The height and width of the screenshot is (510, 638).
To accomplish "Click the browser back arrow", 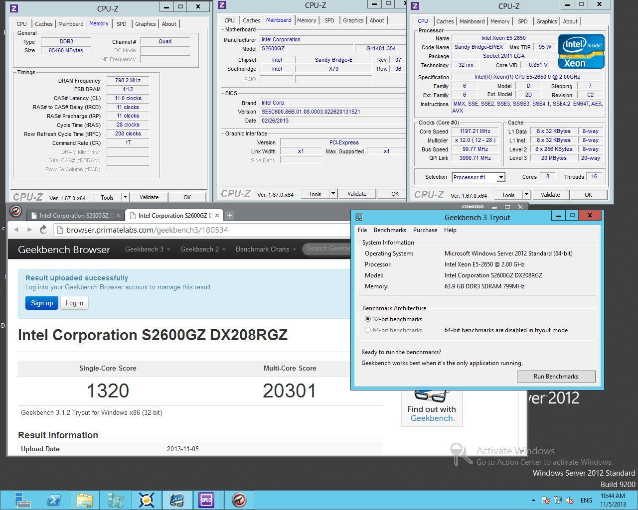I will (16, 230).
